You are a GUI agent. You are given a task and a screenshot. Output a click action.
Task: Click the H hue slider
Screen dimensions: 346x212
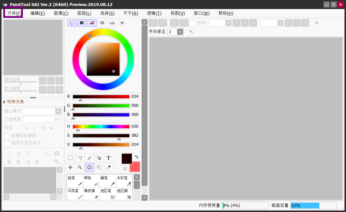[101, 126]
